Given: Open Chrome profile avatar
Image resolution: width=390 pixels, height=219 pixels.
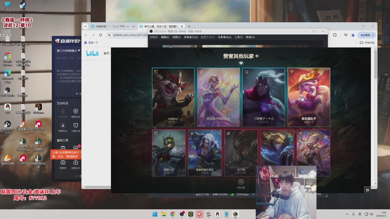Looking at the screenshot, I should [x=353, y=35].
